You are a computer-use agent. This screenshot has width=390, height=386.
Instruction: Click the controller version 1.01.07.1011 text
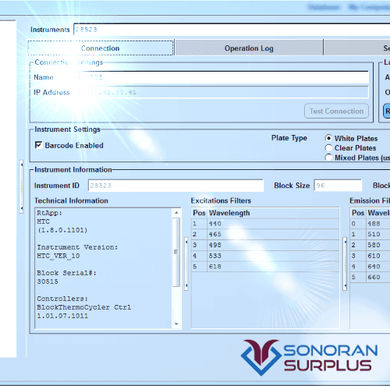[x=62, y=316]
